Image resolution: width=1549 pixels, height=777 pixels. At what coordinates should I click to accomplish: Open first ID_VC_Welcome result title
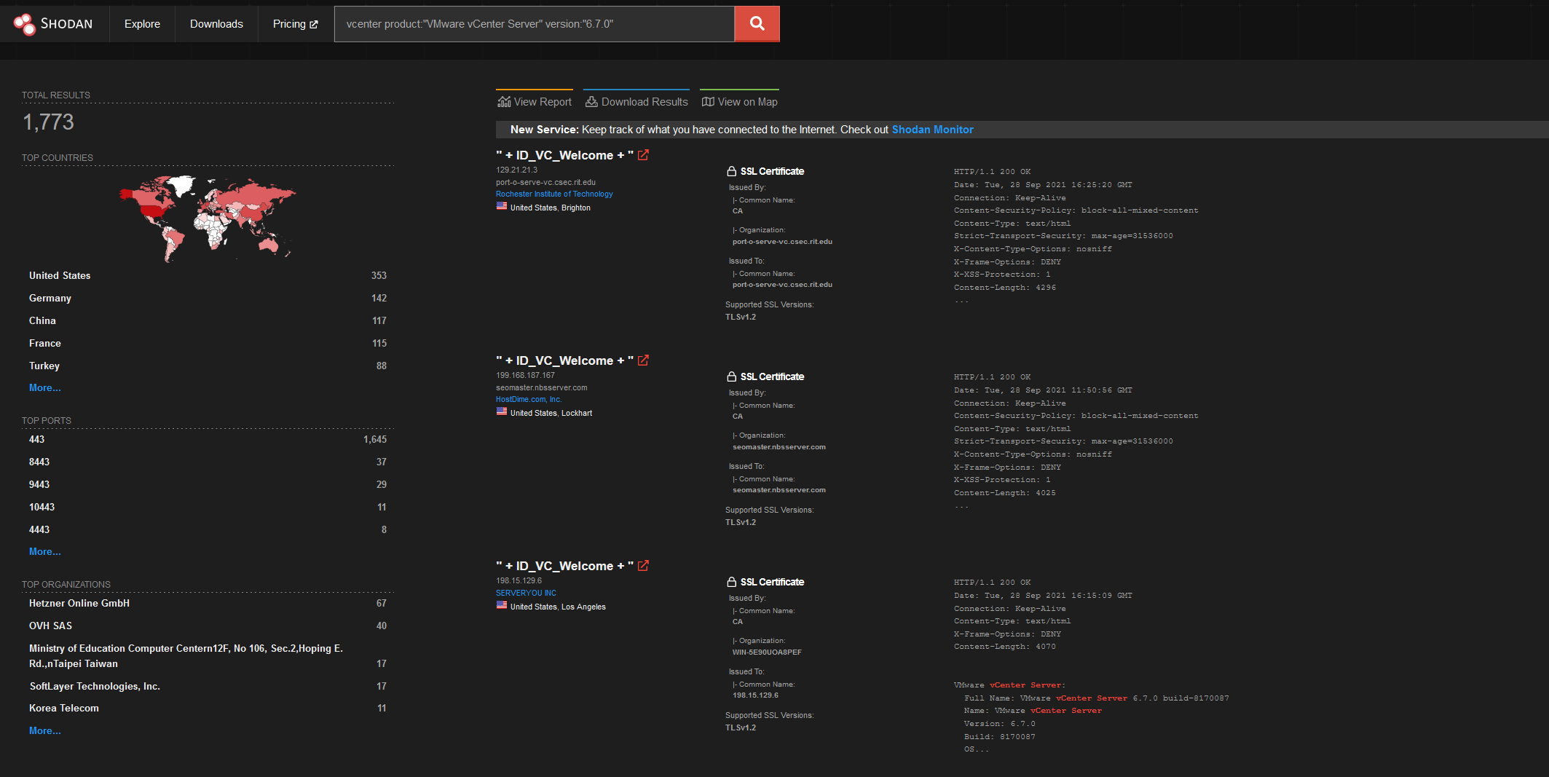(564, 155)
